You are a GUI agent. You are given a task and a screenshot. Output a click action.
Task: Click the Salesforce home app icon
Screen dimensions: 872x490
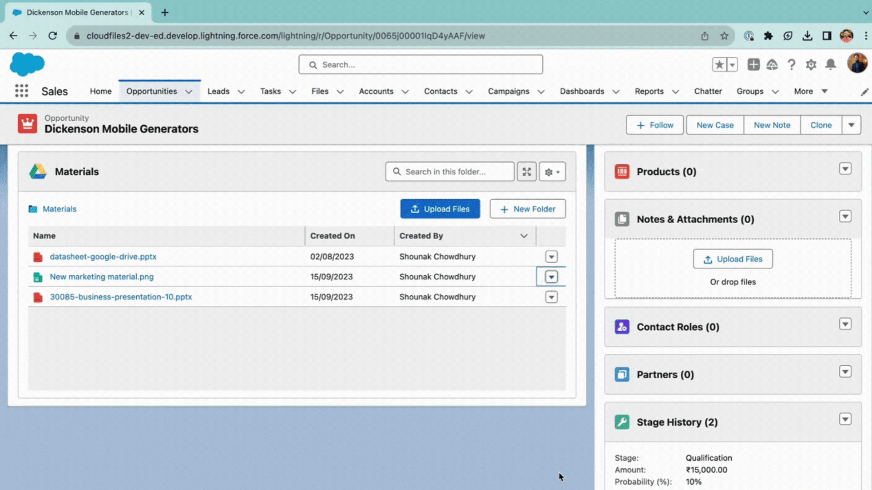point(28,64)
